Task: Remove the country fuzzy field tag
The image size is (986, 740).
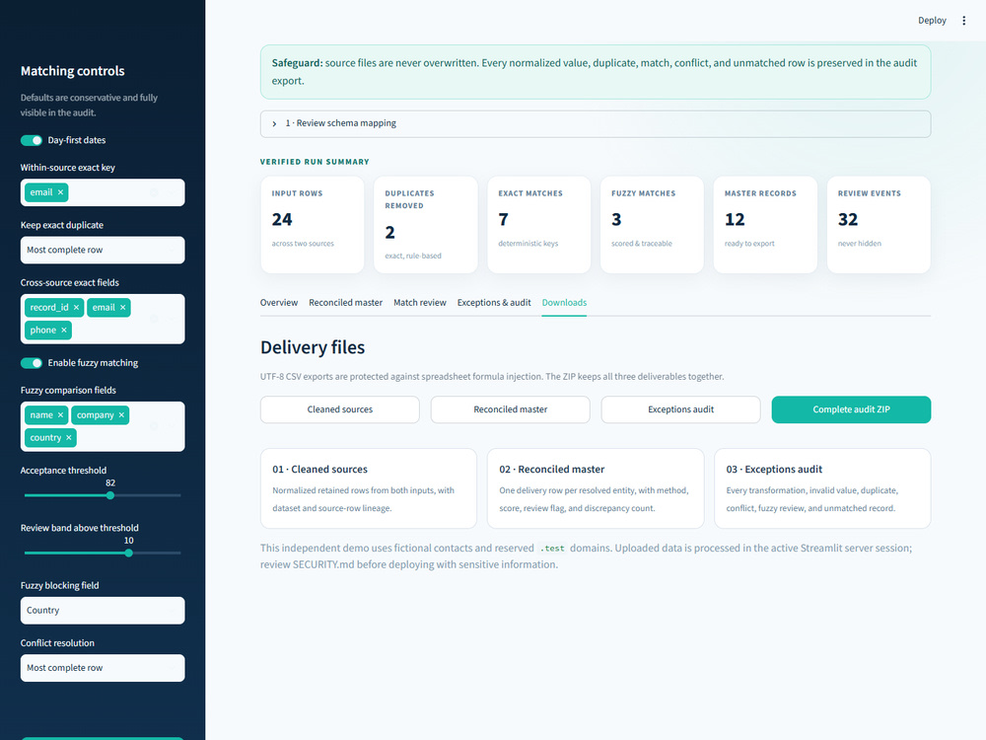Action: [x=69, y=438]
